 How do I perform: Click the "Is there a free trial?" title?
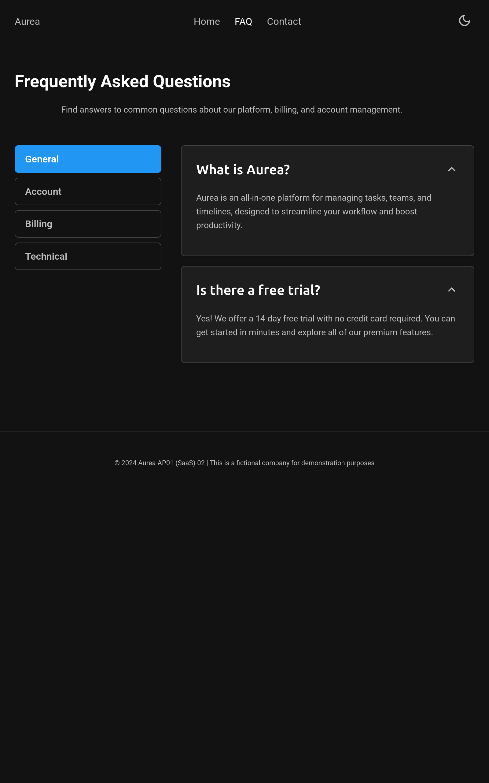258,290
